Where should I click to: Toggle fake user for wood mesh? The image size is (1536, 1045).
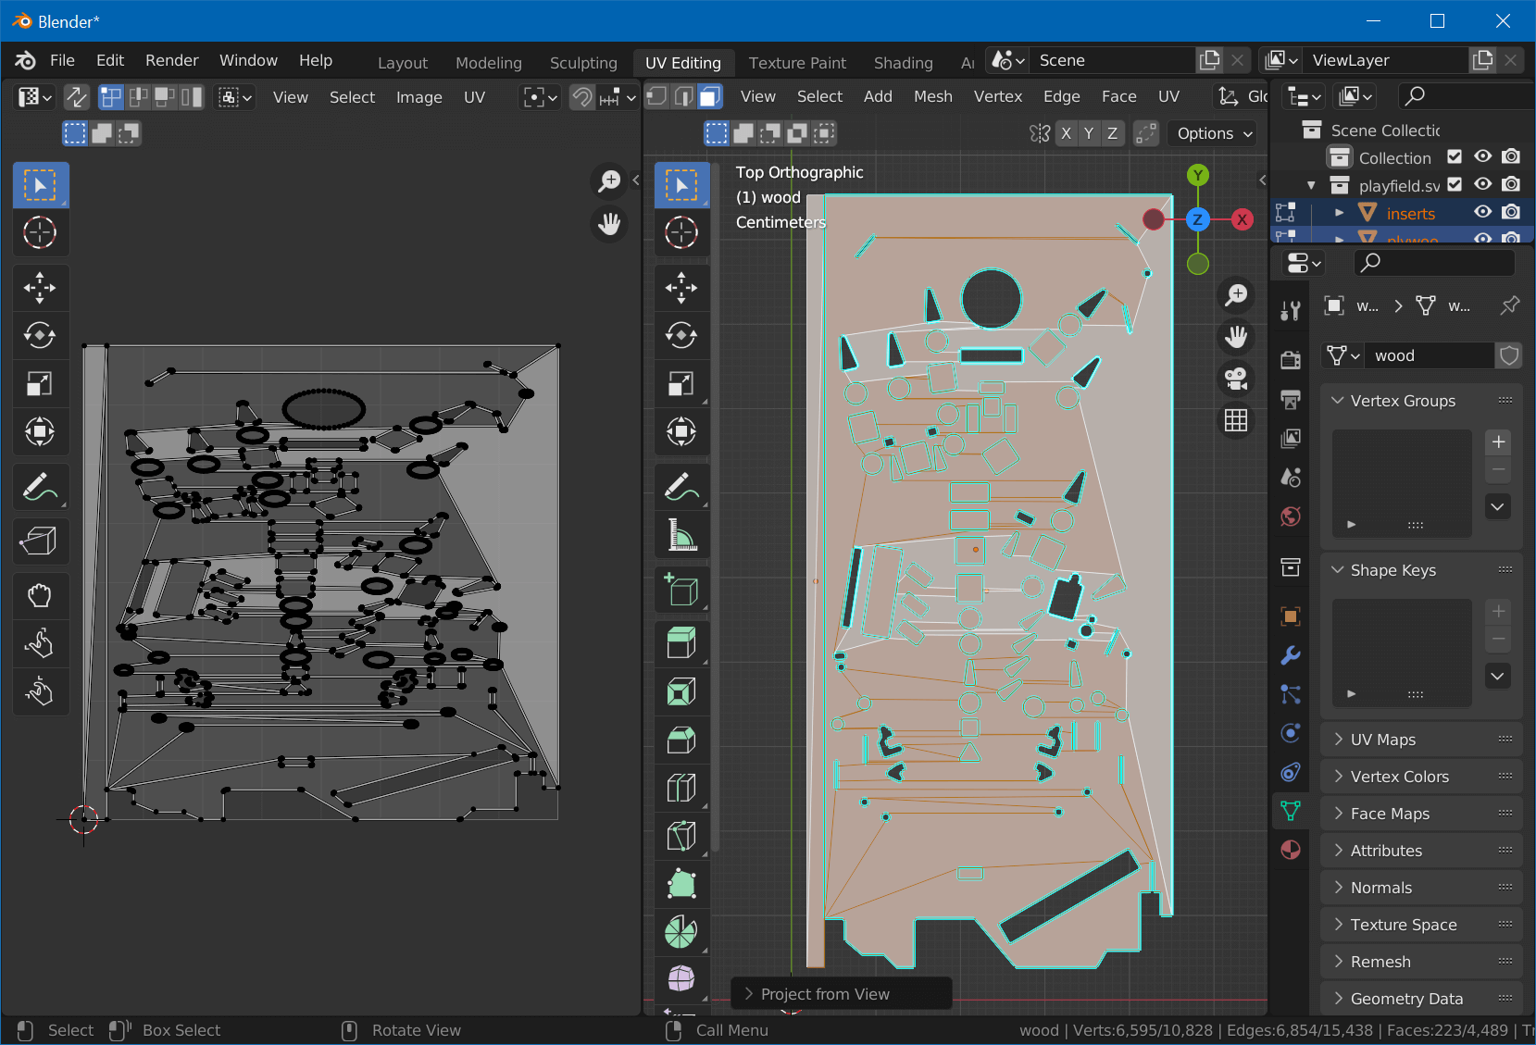point(1509,355)
